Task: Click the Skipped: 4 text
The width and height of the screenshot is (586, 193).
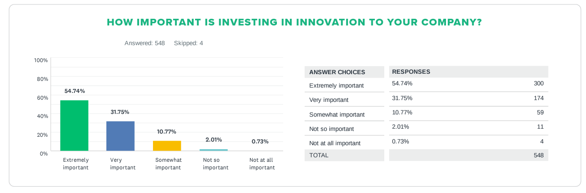Action: (188, 43)
